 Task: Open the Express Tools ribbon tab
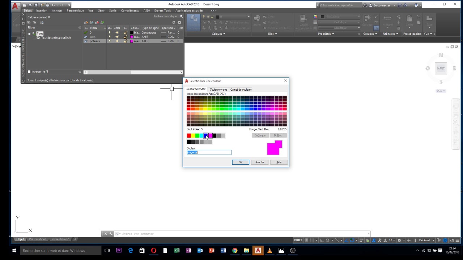coord(162,10)
